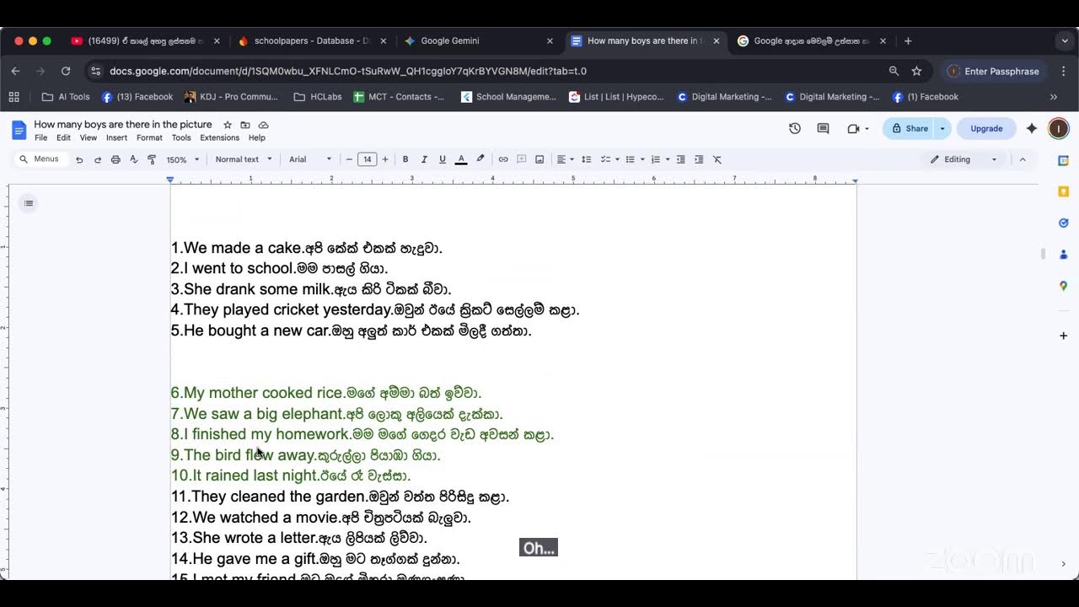Open the Extensions menu

pos(219,137)
